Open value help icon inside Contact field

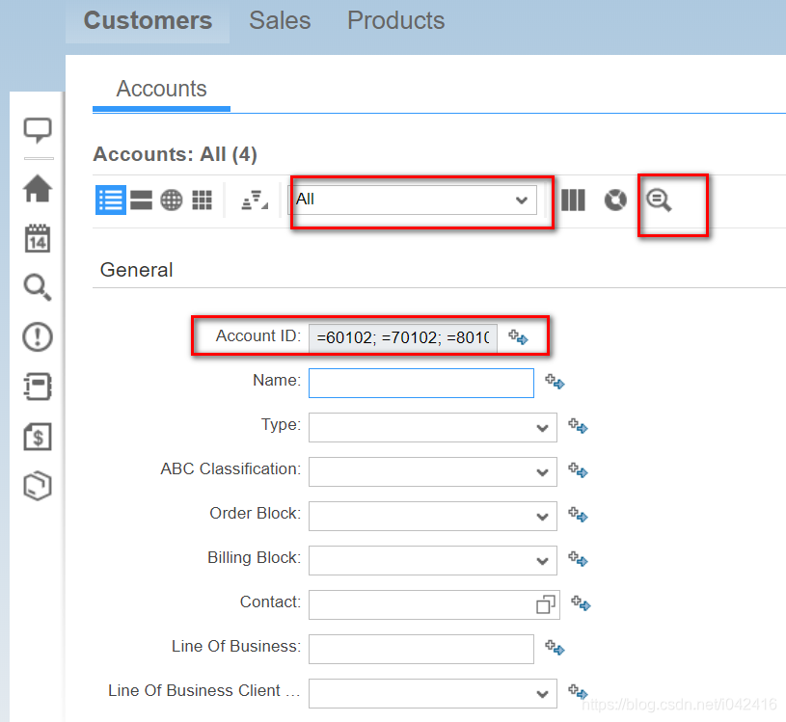coord(546,604)
